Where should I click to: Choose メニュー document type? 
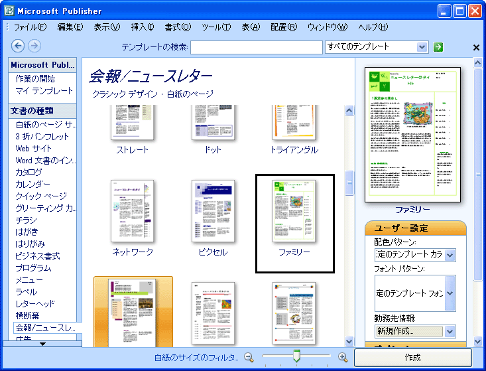(29, 280)
